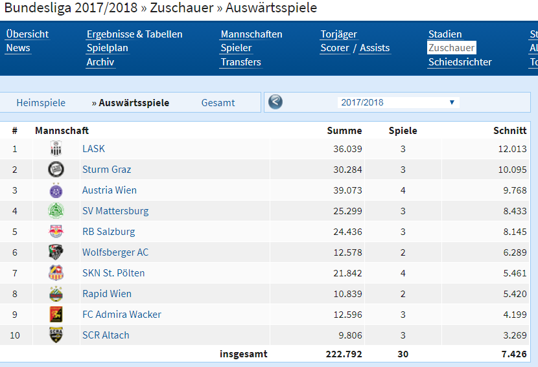Click Austria Wien's Summe value 39.073
538x367 pixels.
[347, 190]
